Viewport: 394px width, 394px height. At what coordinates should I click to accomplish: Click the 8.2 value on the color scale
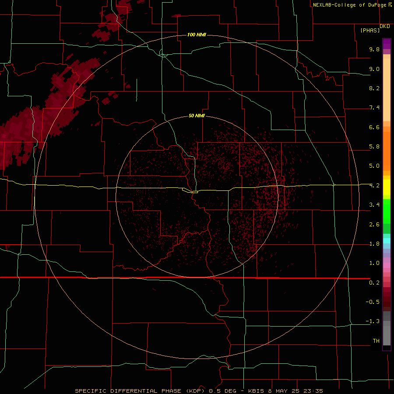(374, 88)
